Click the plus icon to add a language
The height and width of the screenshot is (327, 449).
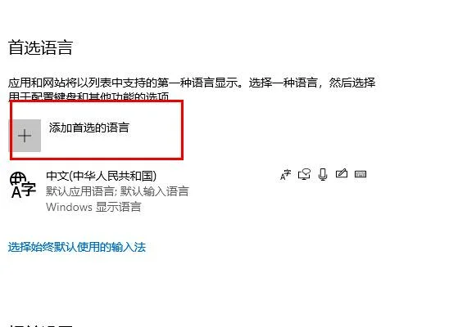click(x=25, y=136)
